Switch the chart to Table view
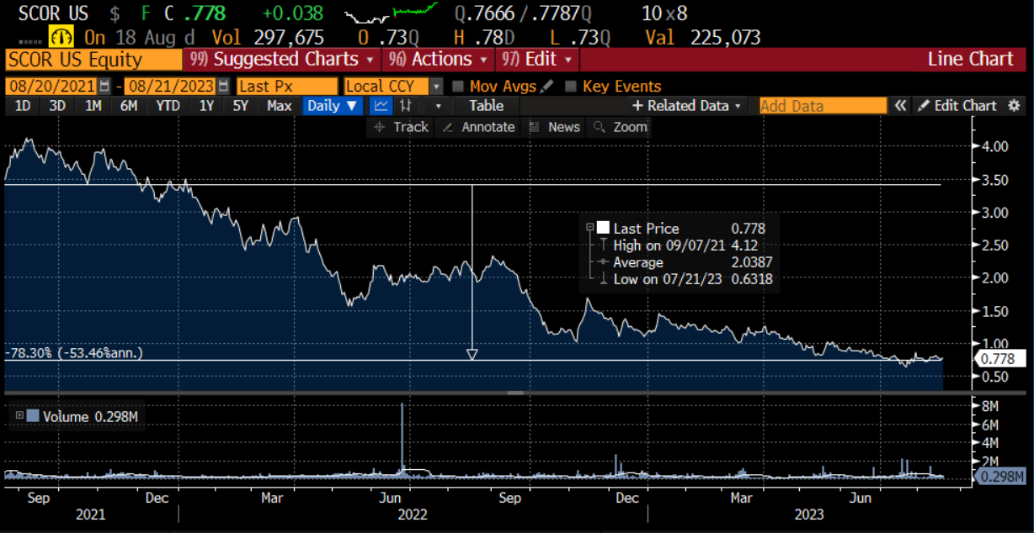1034x533 pixels. 486,106
